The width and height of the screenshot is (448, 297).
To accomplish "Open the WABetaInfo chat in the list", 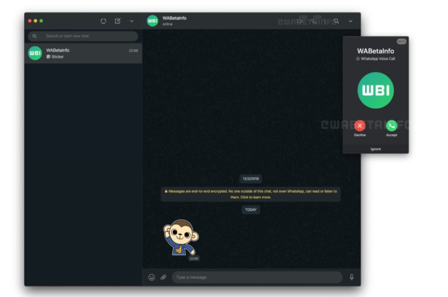I will click(x=83, y=53).
